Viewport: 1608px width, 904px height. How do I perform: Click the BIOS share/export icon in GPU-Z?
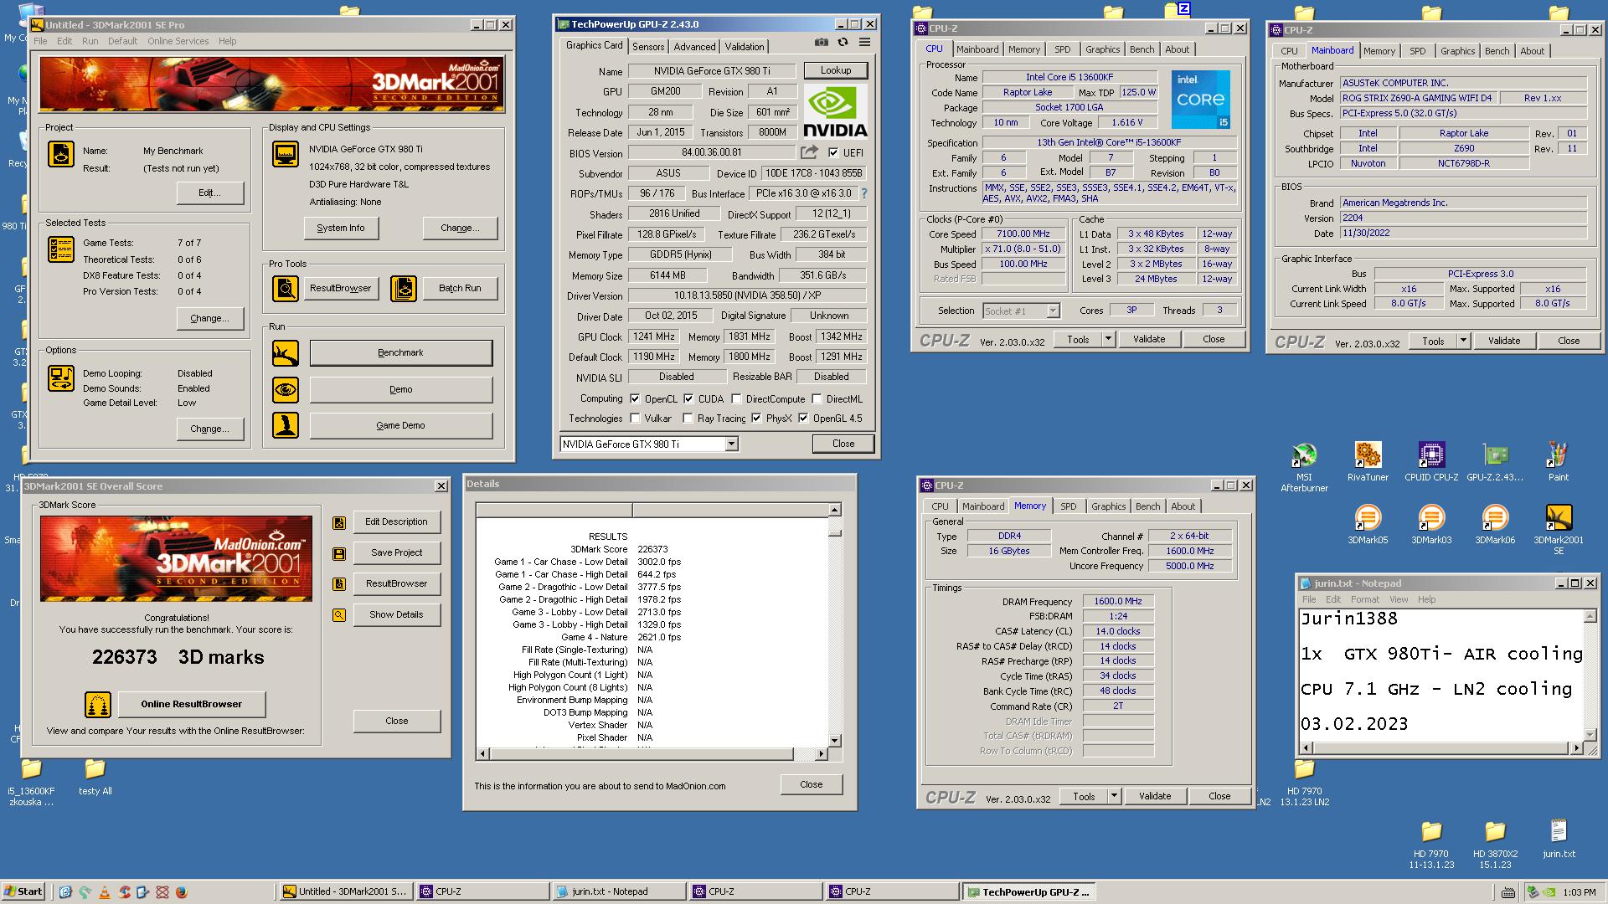(x=809, y=152)
